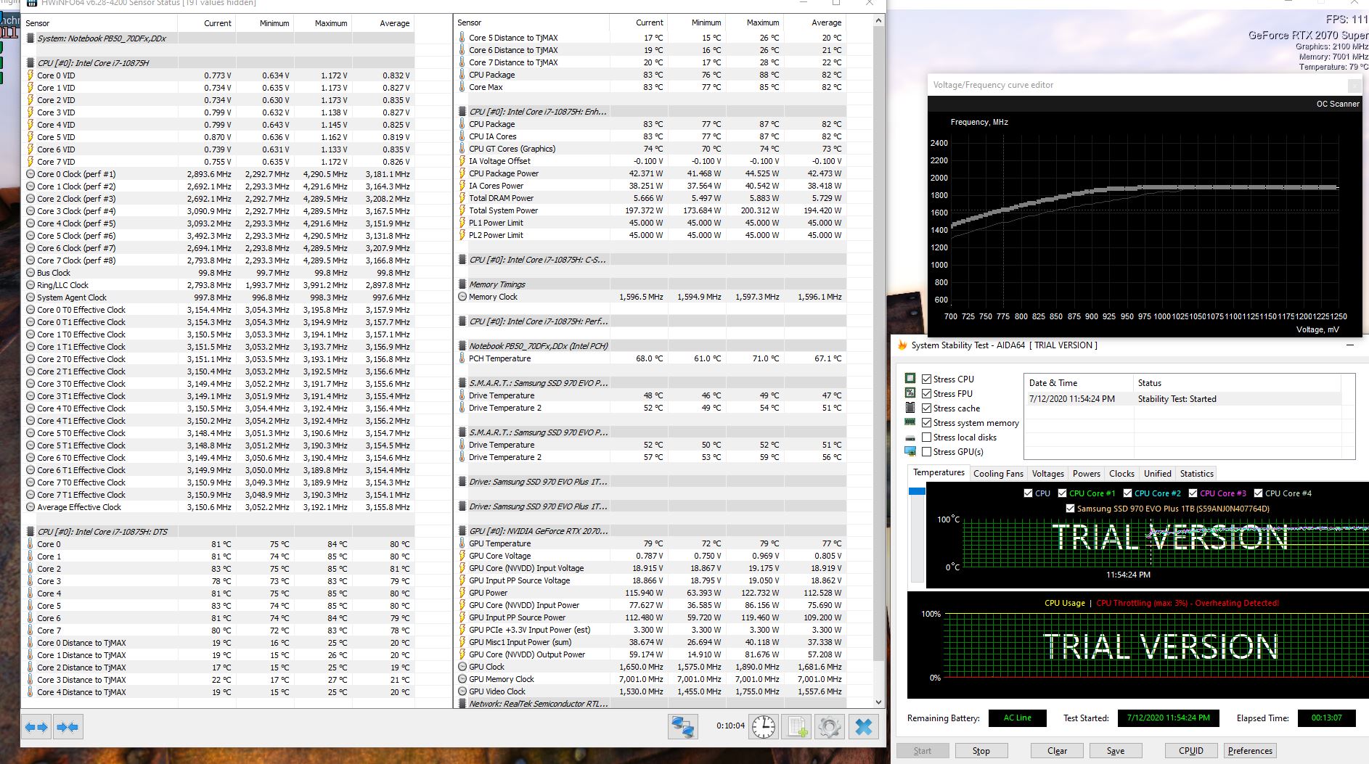Click chip icon beside Stress cache
The height and width of the screenshot is (764, 1369).
tap(910, 408)
